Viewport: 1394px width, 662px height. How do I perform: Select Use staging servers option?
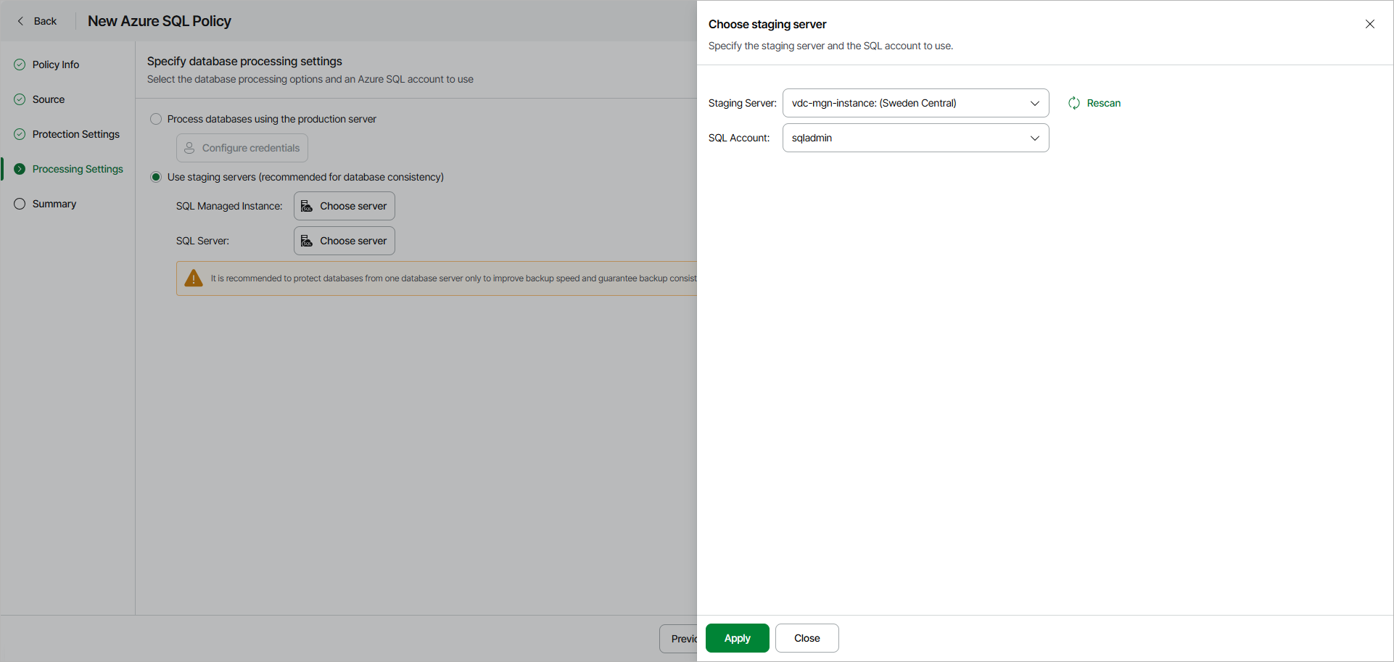(156, 176)
